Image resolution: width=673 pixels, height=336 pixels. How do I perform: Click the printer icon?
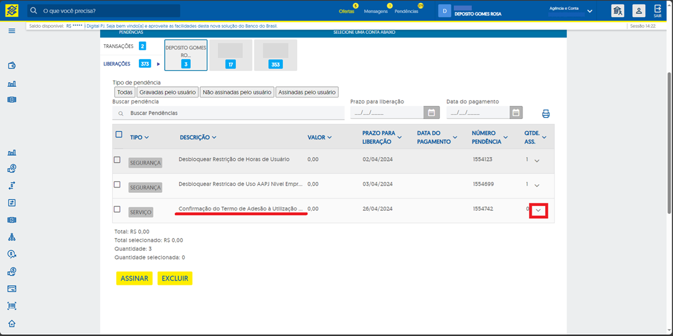[x=546, y=113]
